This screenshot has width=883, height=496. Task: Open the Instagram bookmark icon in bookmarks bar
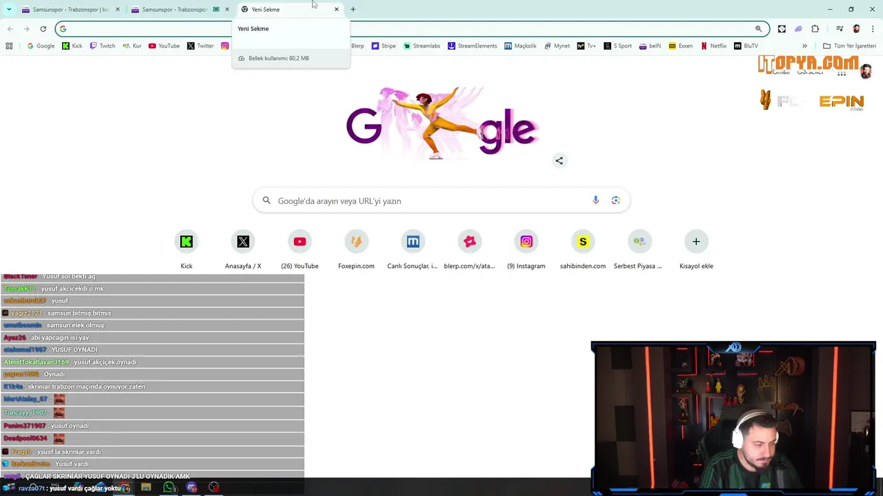[225, 45]
